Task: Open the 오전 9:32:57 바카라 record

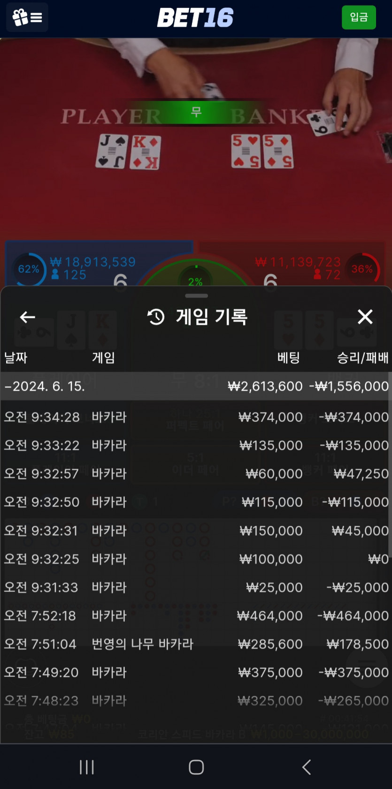Action: click(x=196, y=473)
